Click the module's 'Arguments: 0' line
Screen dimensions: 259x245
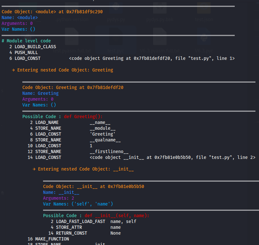17,23
